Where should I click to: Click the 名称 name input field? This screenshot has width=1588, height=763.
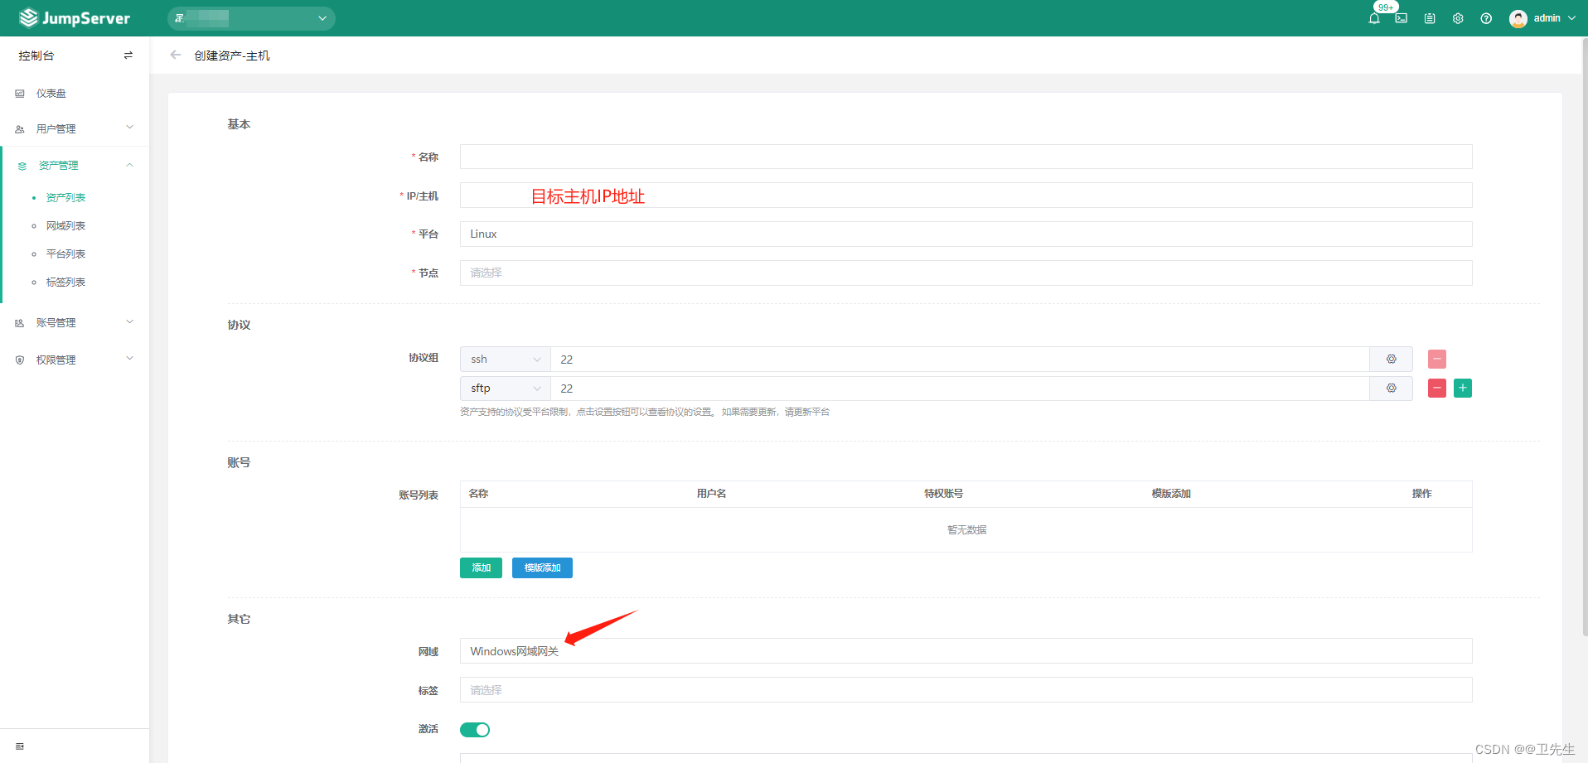[966, 157]
